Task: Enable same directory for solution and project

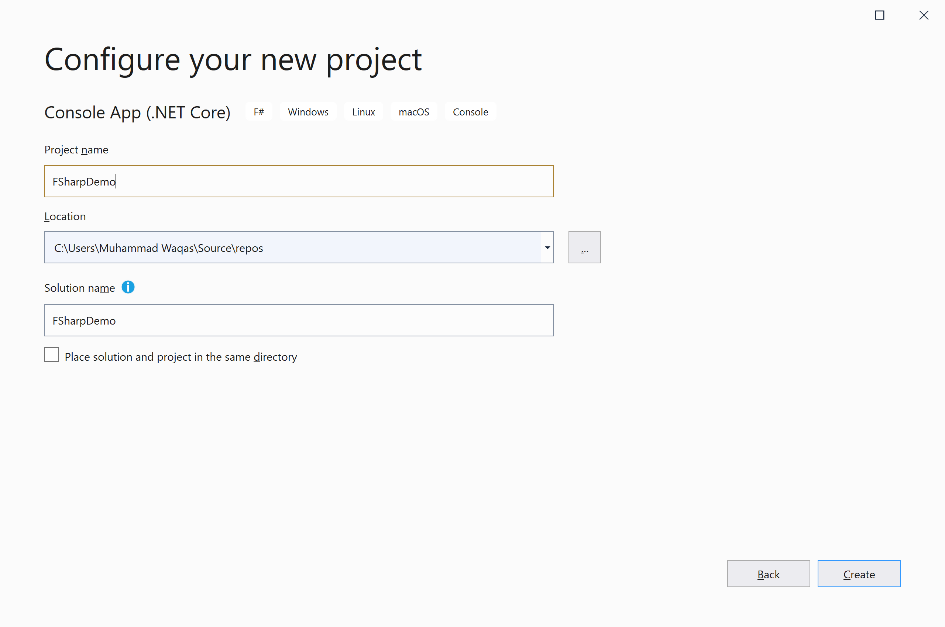Action: [x=52, y=355]
